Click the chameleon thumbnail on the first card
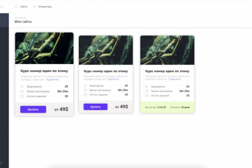This screenshot has height=168, width=252. coord(44,48)
